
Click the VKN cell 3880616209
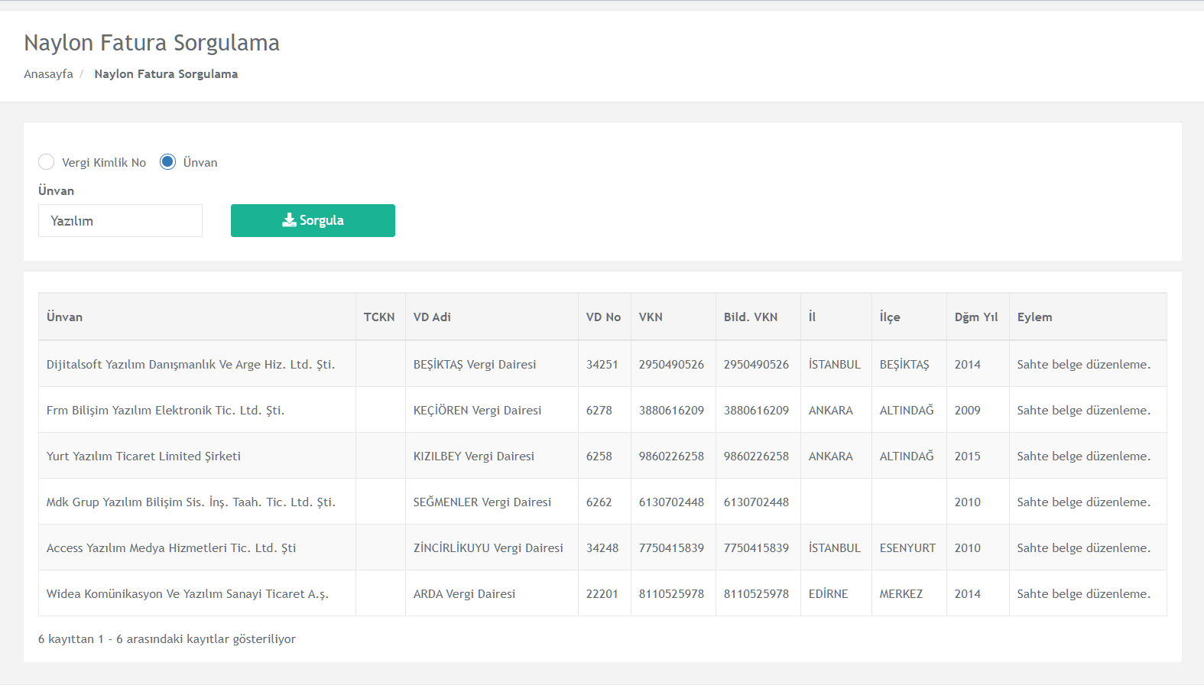[x=673, y=410]
